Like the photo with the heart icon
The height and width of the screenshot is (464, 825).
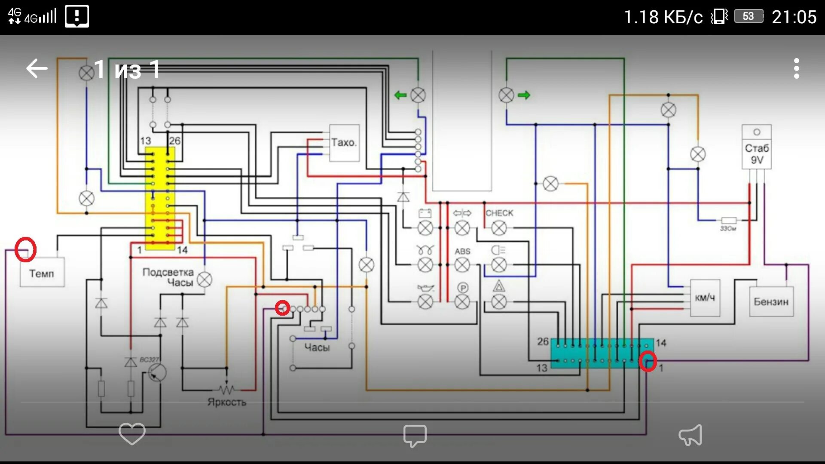(132, 433)
